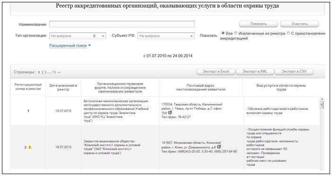The image size is (332, 176).
Task: Click the table's vertical scrollbar thumb
Action: pos(322,105)
